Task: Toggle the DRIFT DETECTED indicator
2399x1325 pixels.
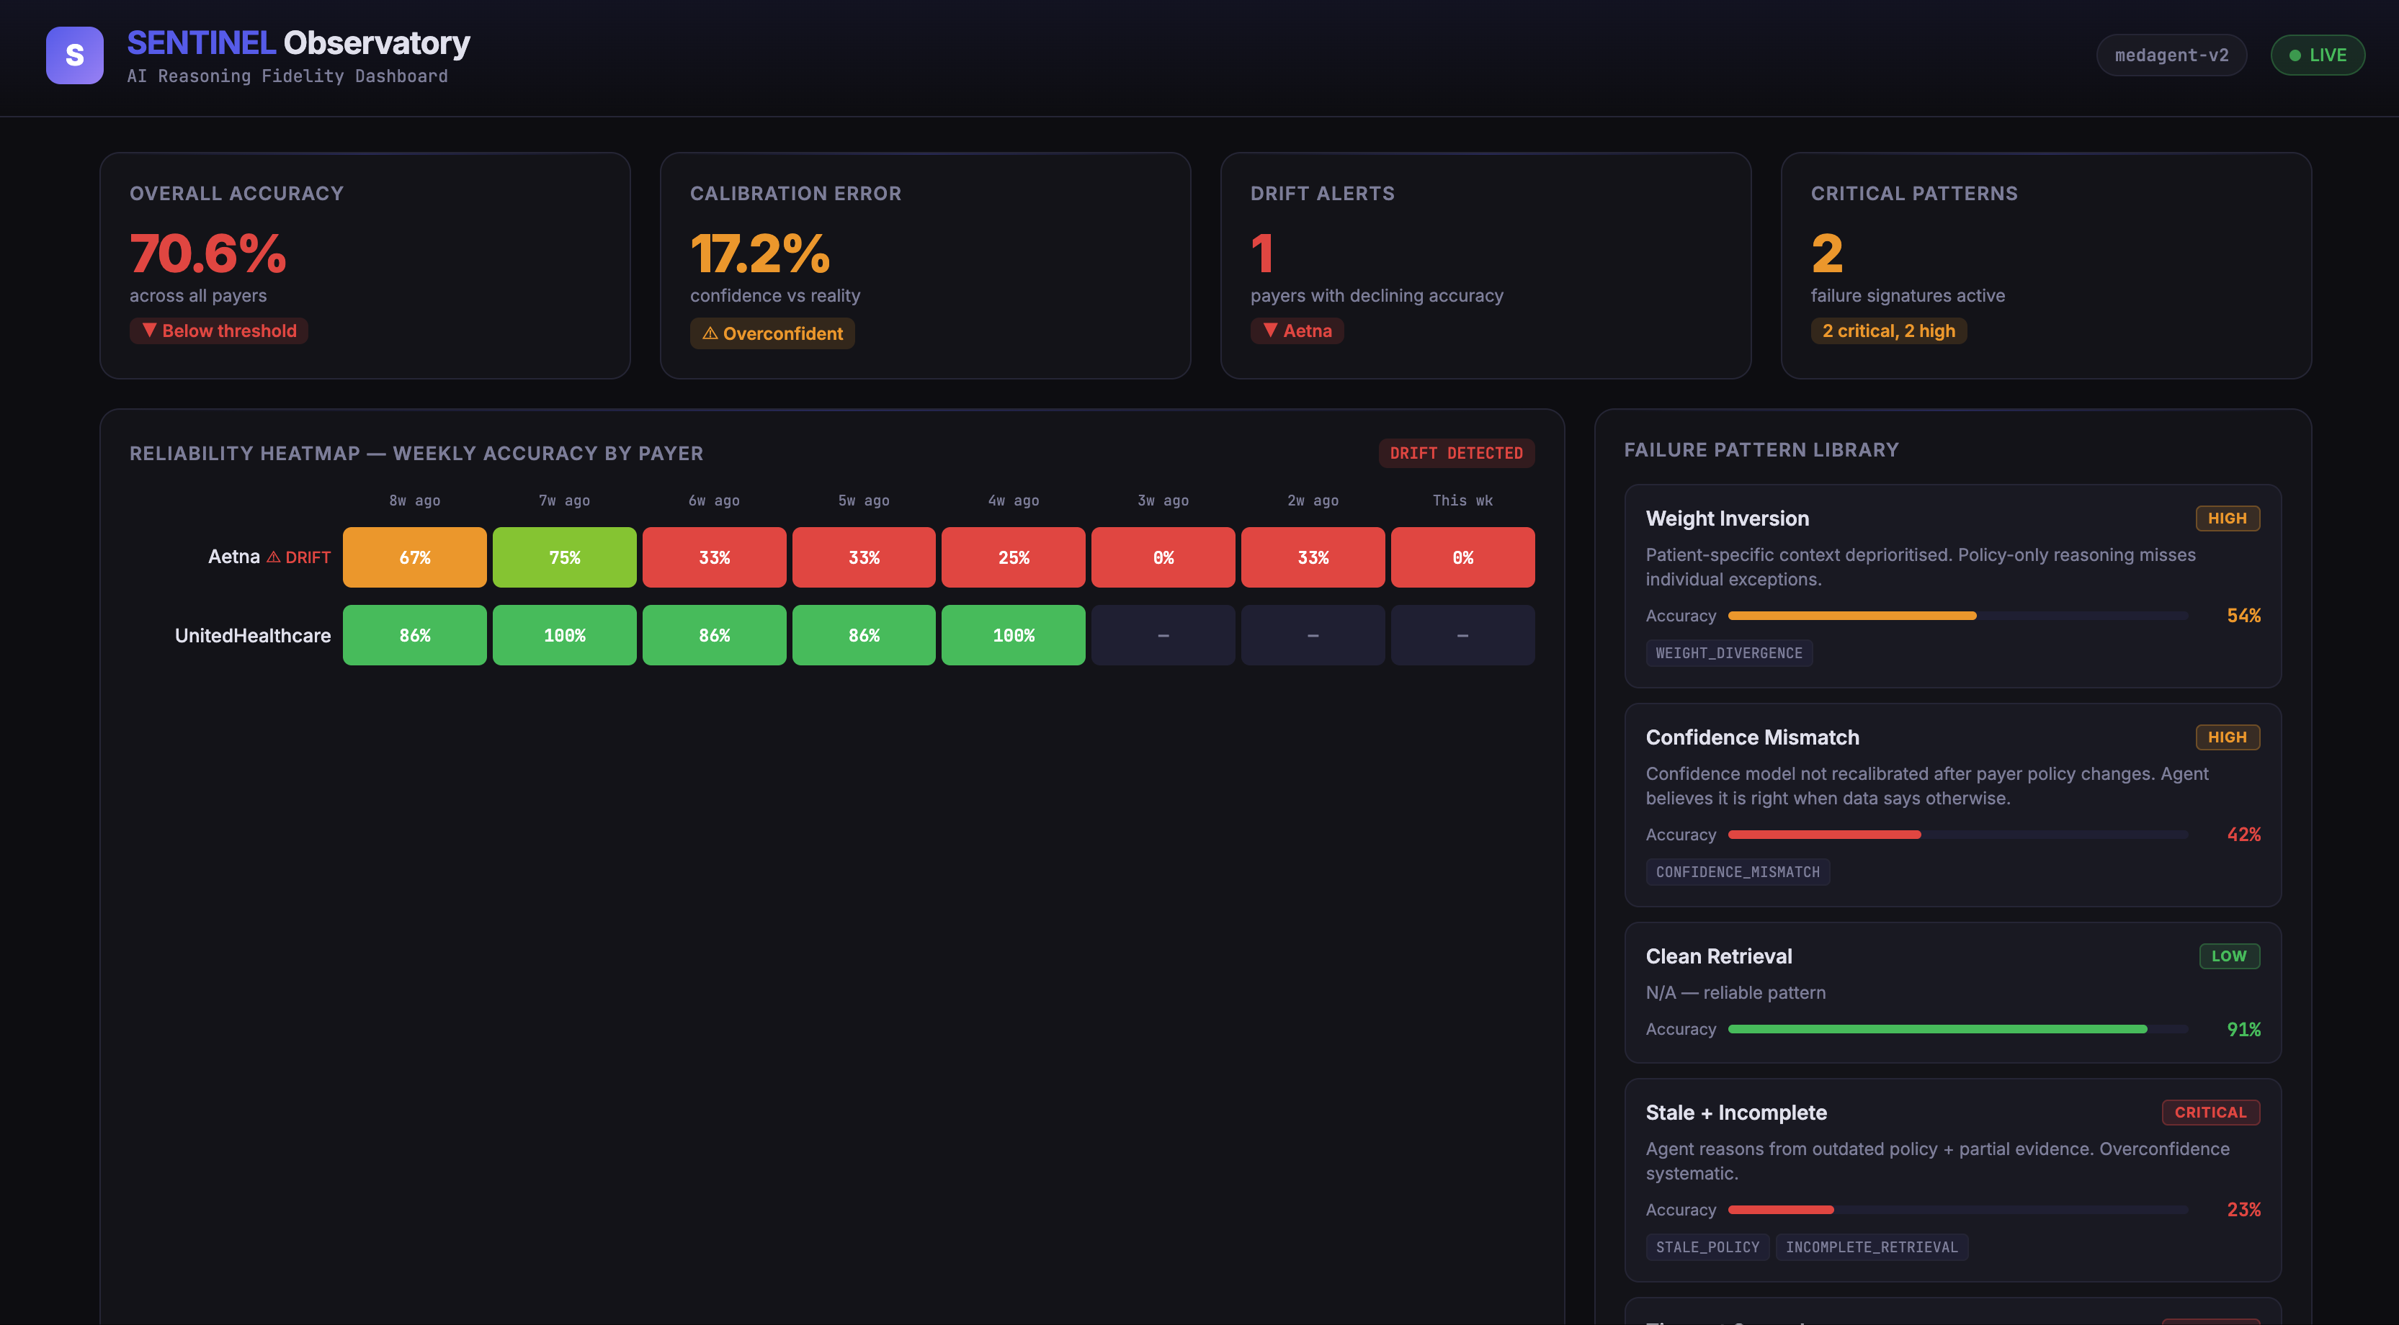Action: (x=1457, y=454)
